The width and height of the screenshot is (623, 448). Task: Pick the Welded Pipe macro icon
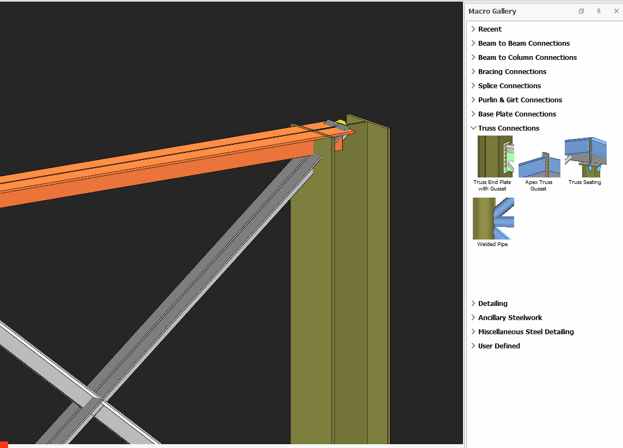[x=493, y=218]
